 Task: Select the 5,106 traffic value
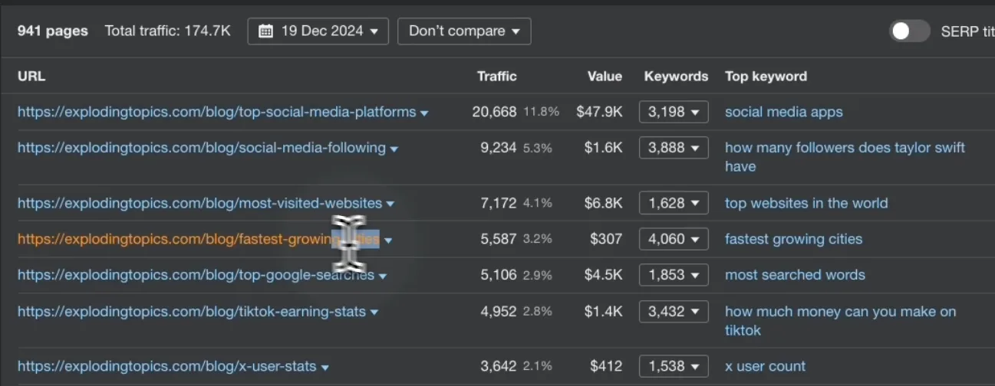499,275
